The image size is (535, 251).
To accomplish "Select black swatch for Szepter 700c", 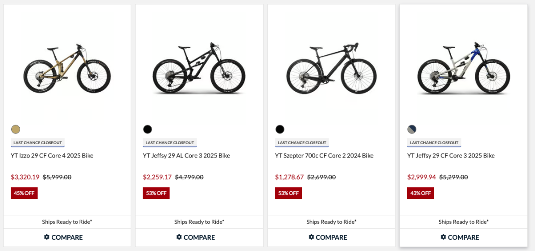I will (280, 130).
